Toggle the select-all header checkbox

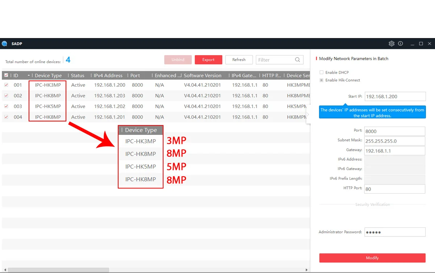click(x=6, y=75)
